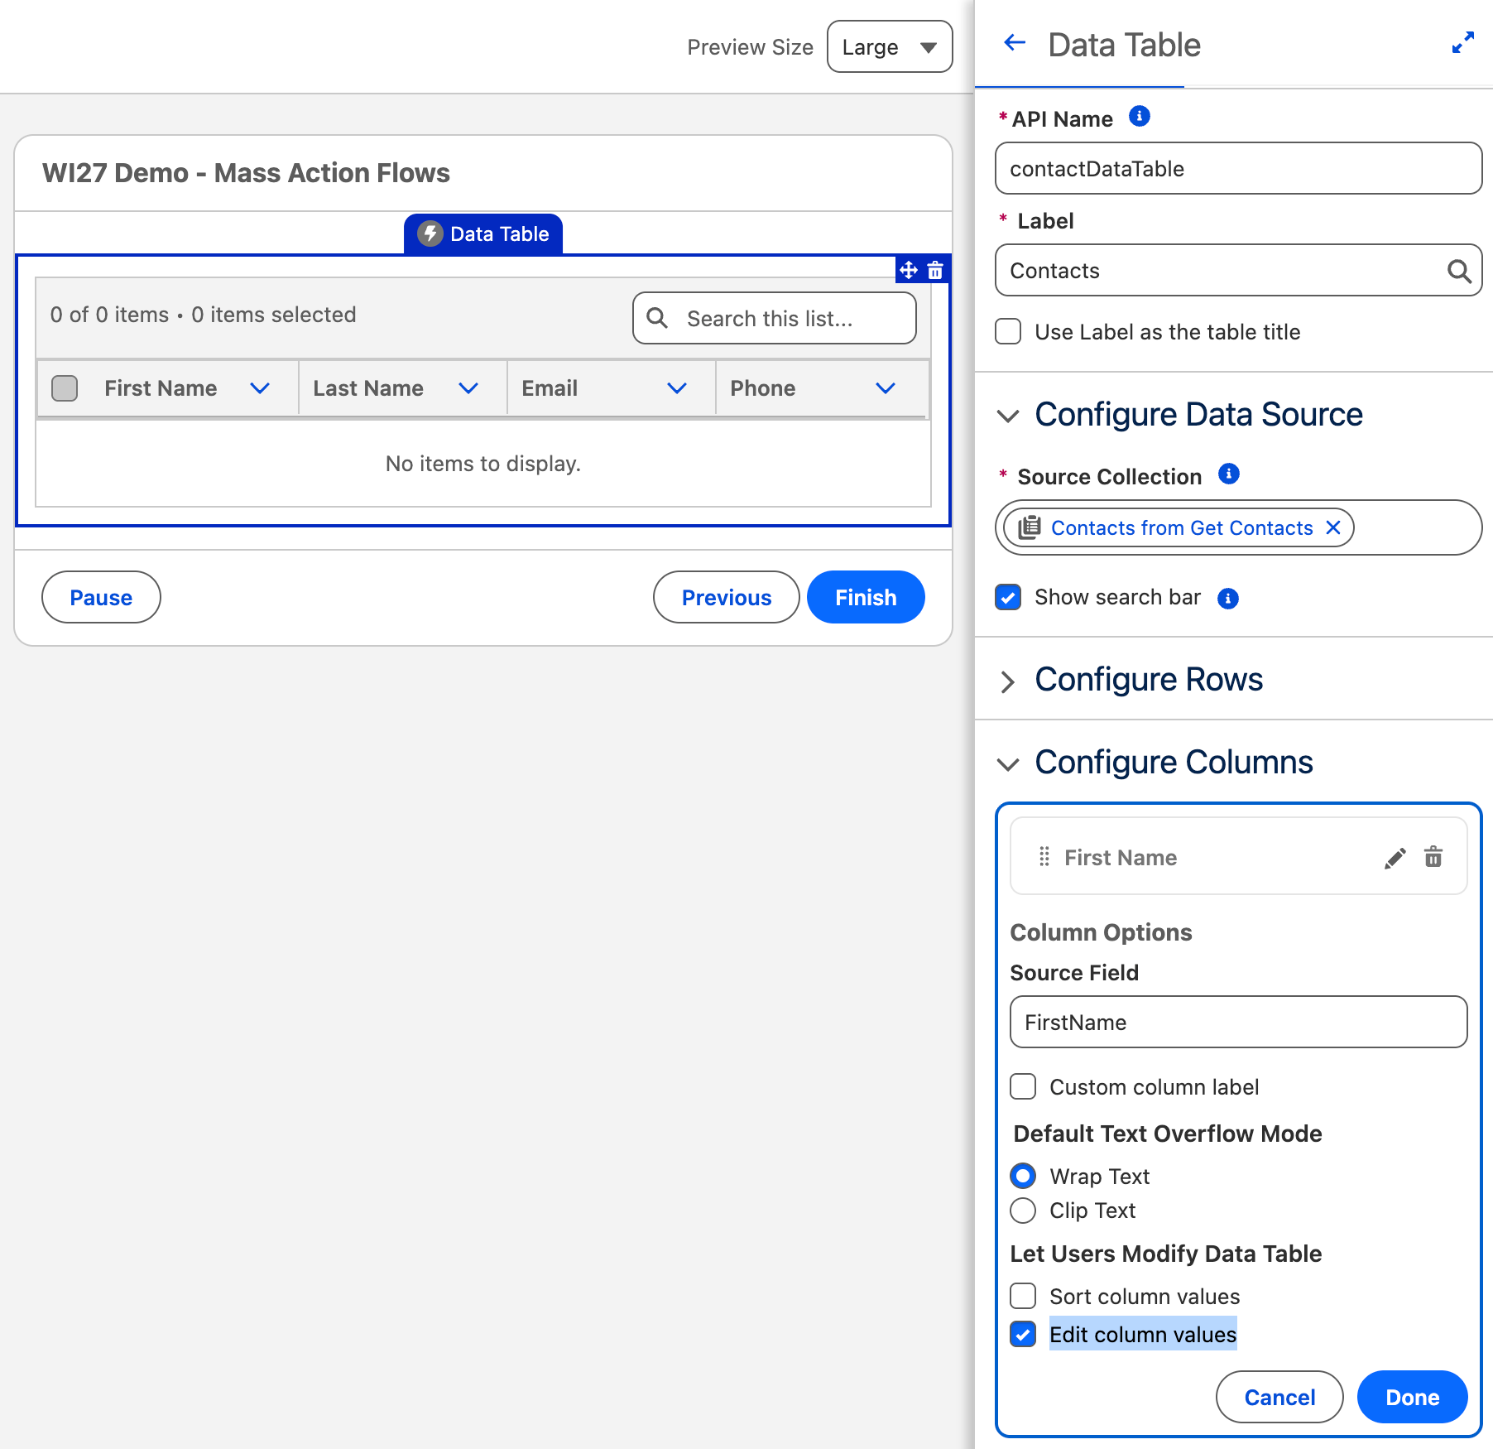Grab the First Name column drag handle
The height and width of the screenshot is (1449, 1493).
coord(1044,857)
